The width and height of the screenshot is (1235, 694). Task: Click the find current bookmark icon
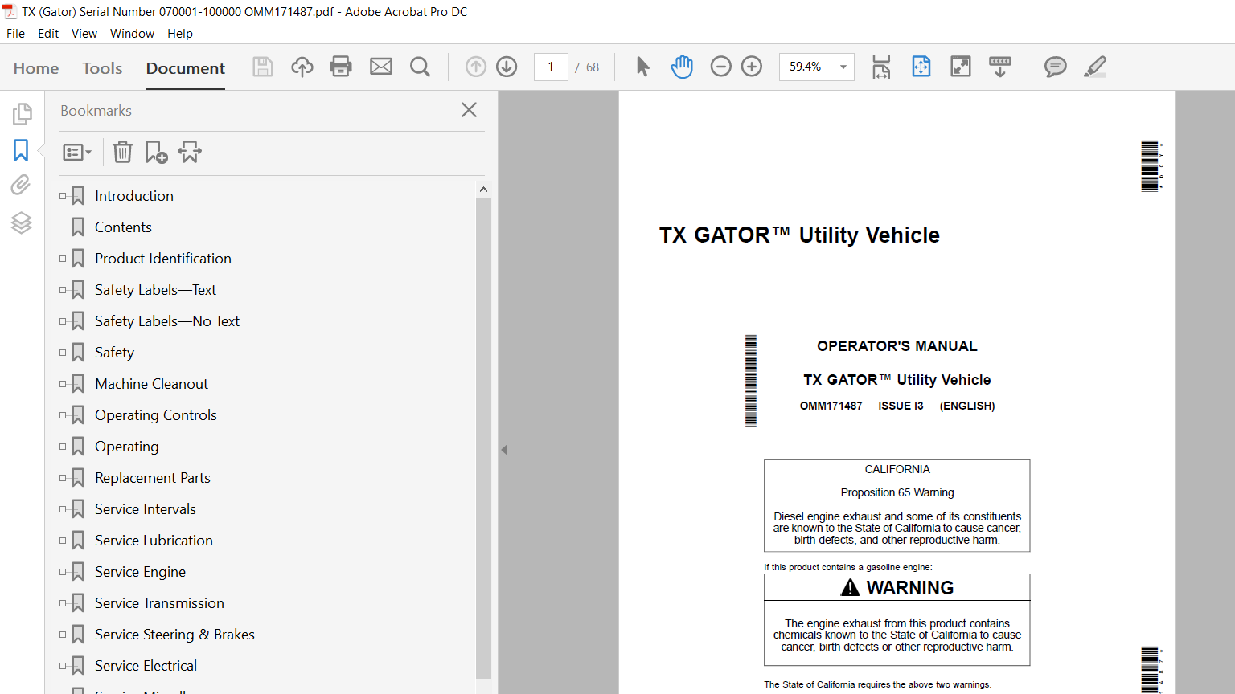point(190,152)
